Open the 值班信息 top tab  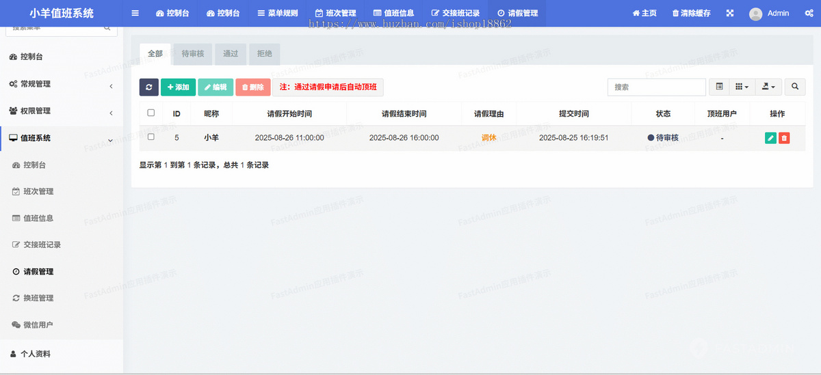tap(393, 13)
